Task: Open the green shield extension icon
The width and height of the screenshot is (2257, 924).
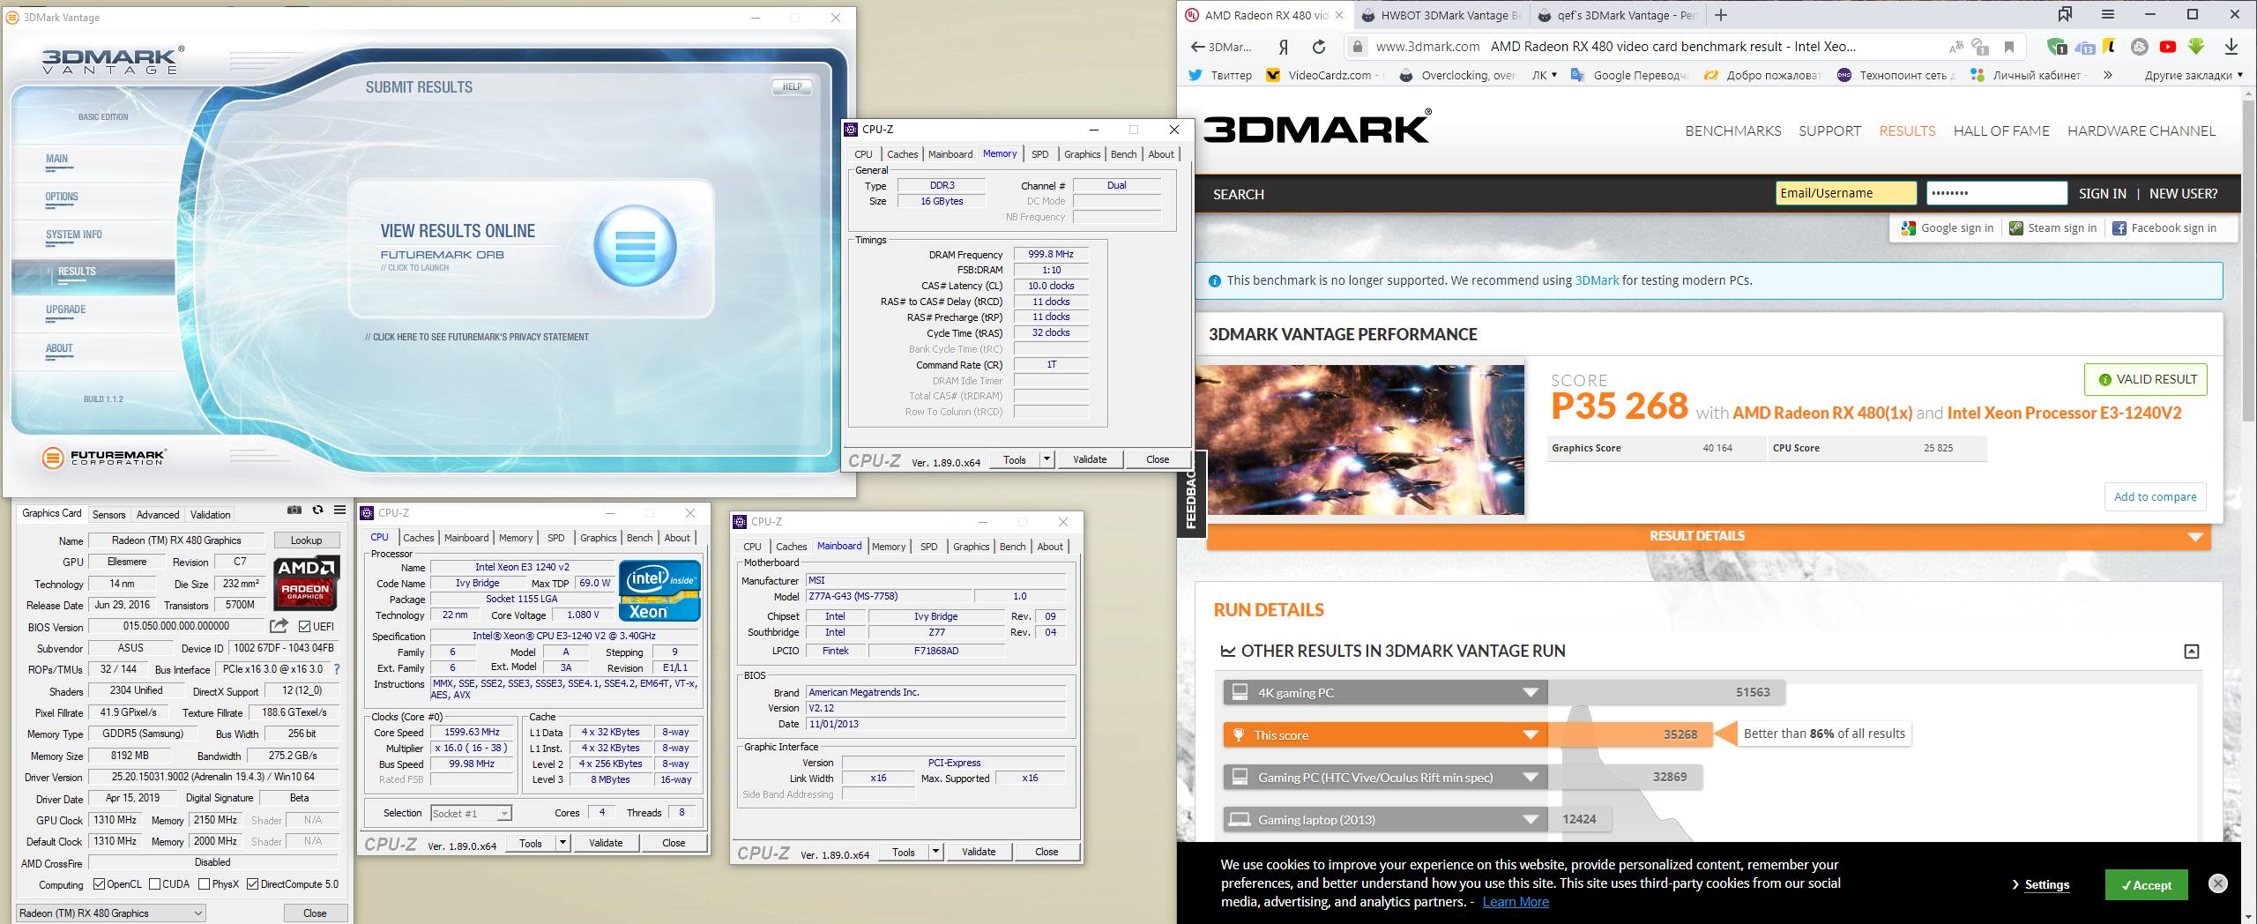Action: pos(2057,47)
